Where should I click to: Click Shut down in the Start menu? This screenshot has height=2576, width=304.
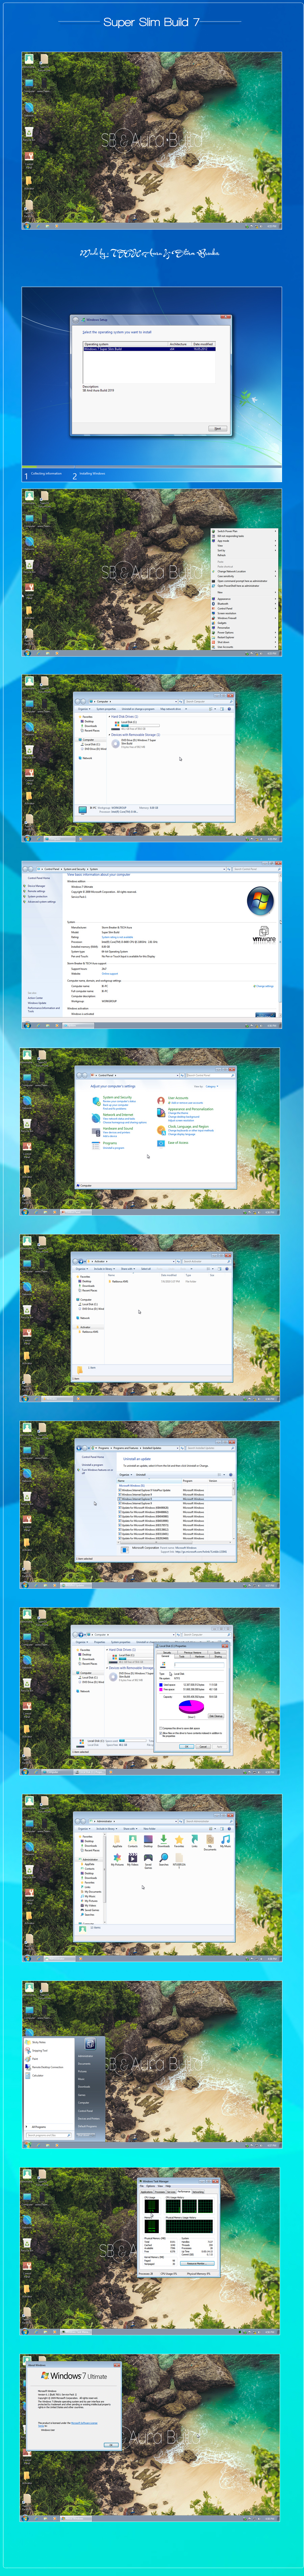click(84, 2135)
